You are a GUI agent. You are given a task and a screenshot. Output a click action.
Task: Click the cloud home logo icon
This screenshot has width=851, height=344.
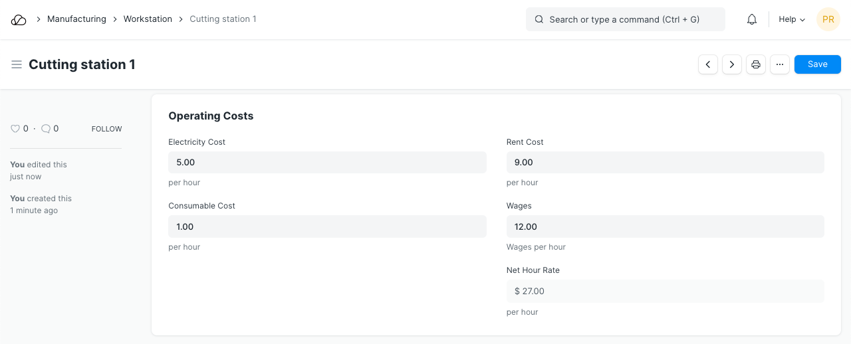19,20
